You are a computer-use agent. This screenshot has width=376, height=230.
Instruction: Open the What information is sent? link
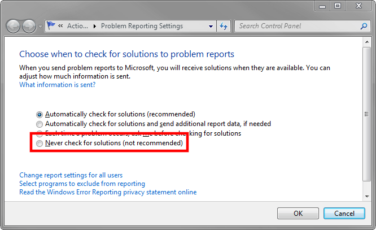point(57,85)
